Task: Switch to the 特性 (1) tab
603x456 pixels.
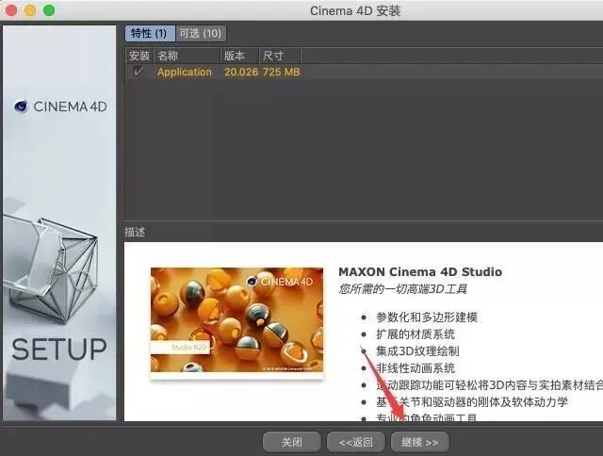Action: tap(149, 34)
